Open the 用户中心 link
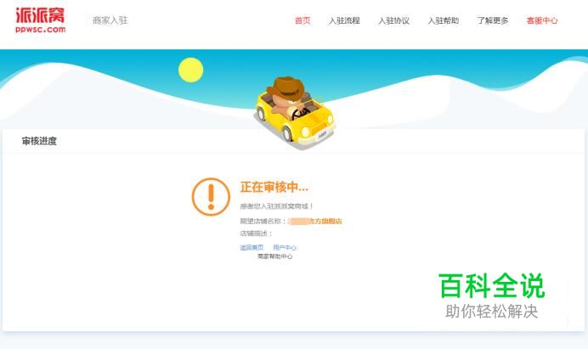 click(x=285, y=247)
